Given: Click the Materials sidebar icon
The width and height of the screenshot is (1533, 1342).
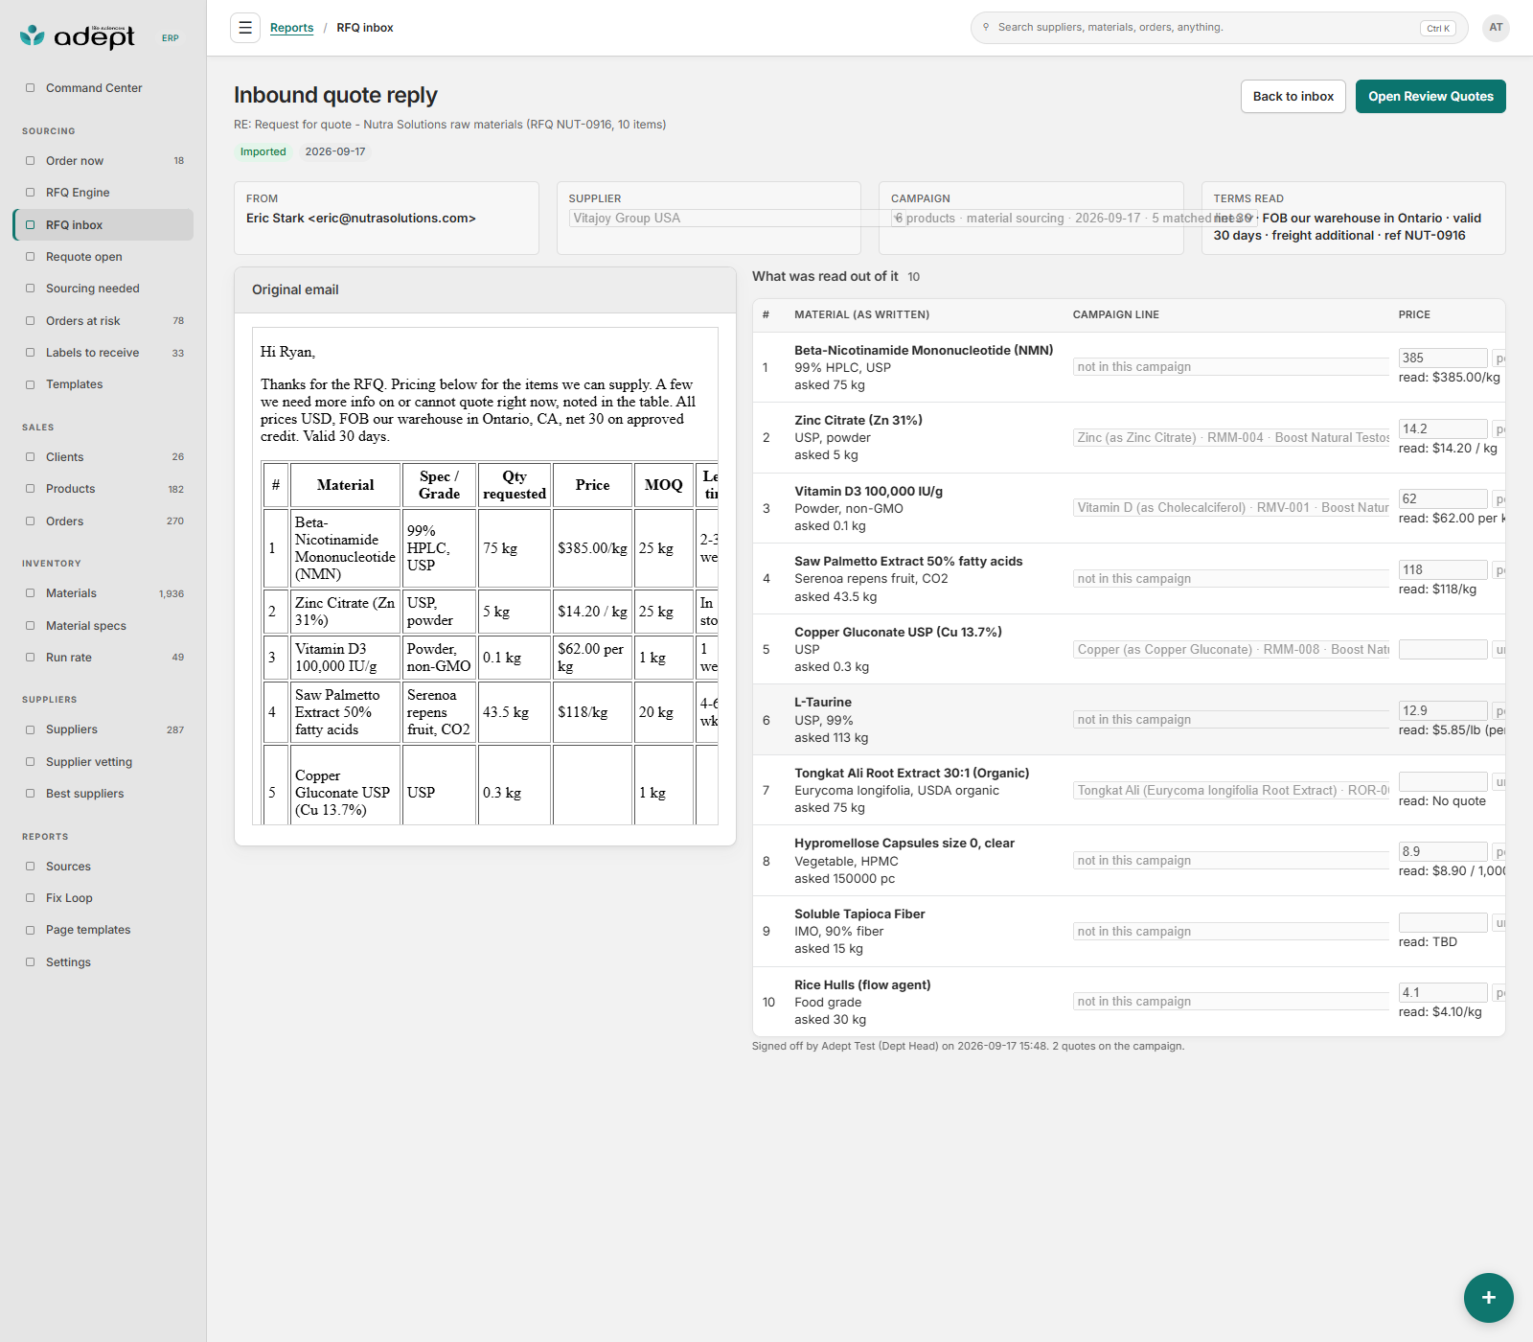Looking at the screenshot, I should coord(30,593).
